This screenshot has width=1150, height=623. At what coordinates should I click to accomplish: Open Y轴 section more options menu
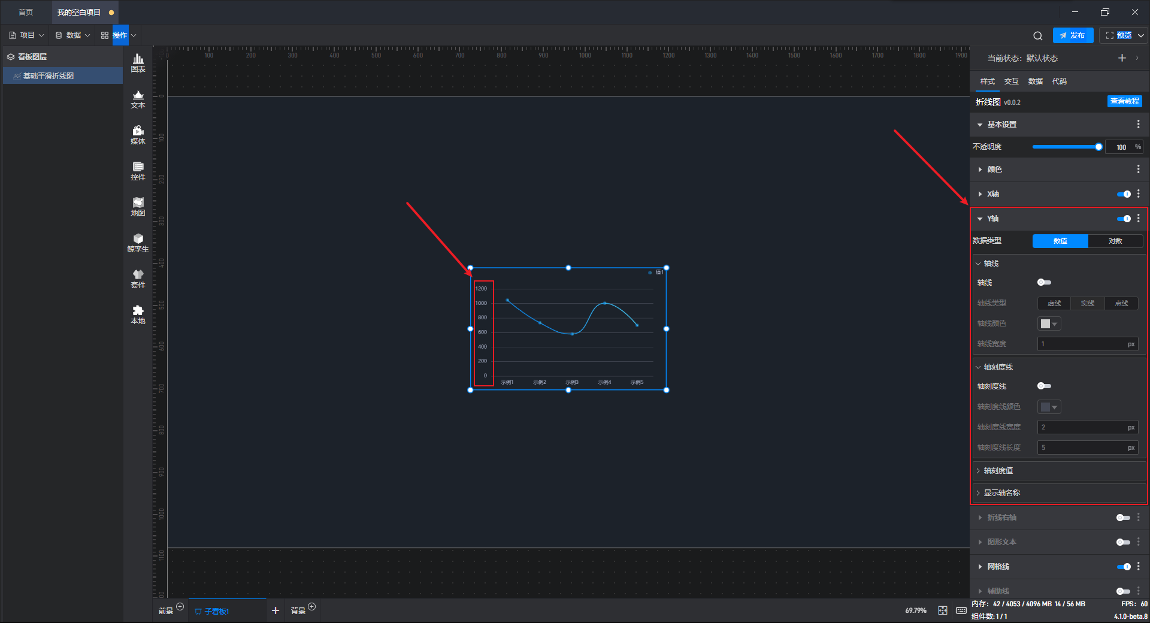[1139, 218]
